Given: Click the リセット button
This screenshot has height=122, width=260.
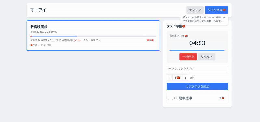Looking at the screenshot, I should click(207, 57).
